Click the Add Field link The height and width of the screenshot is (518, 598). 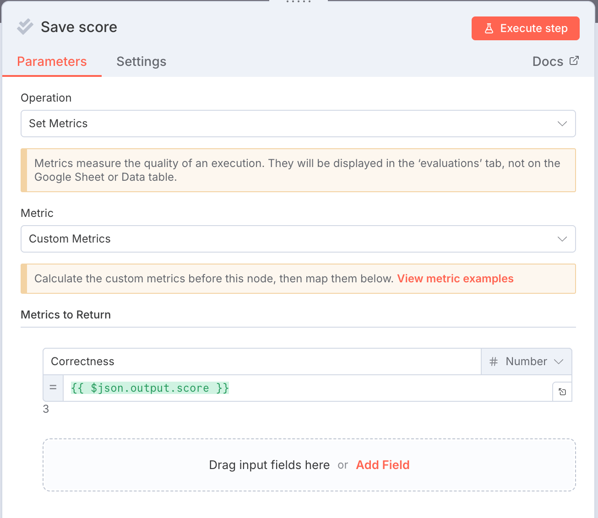(x=383, y=465)
